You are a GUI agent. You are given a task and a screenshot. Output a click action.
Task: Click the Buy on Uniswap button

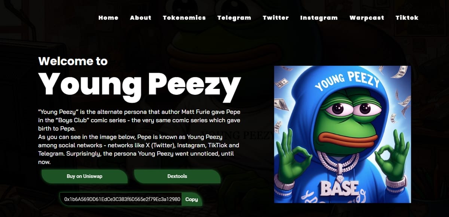tap(85, 176)
